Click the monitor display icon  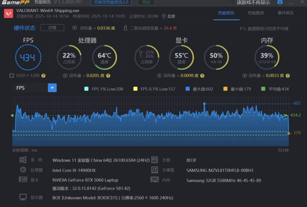23,197
